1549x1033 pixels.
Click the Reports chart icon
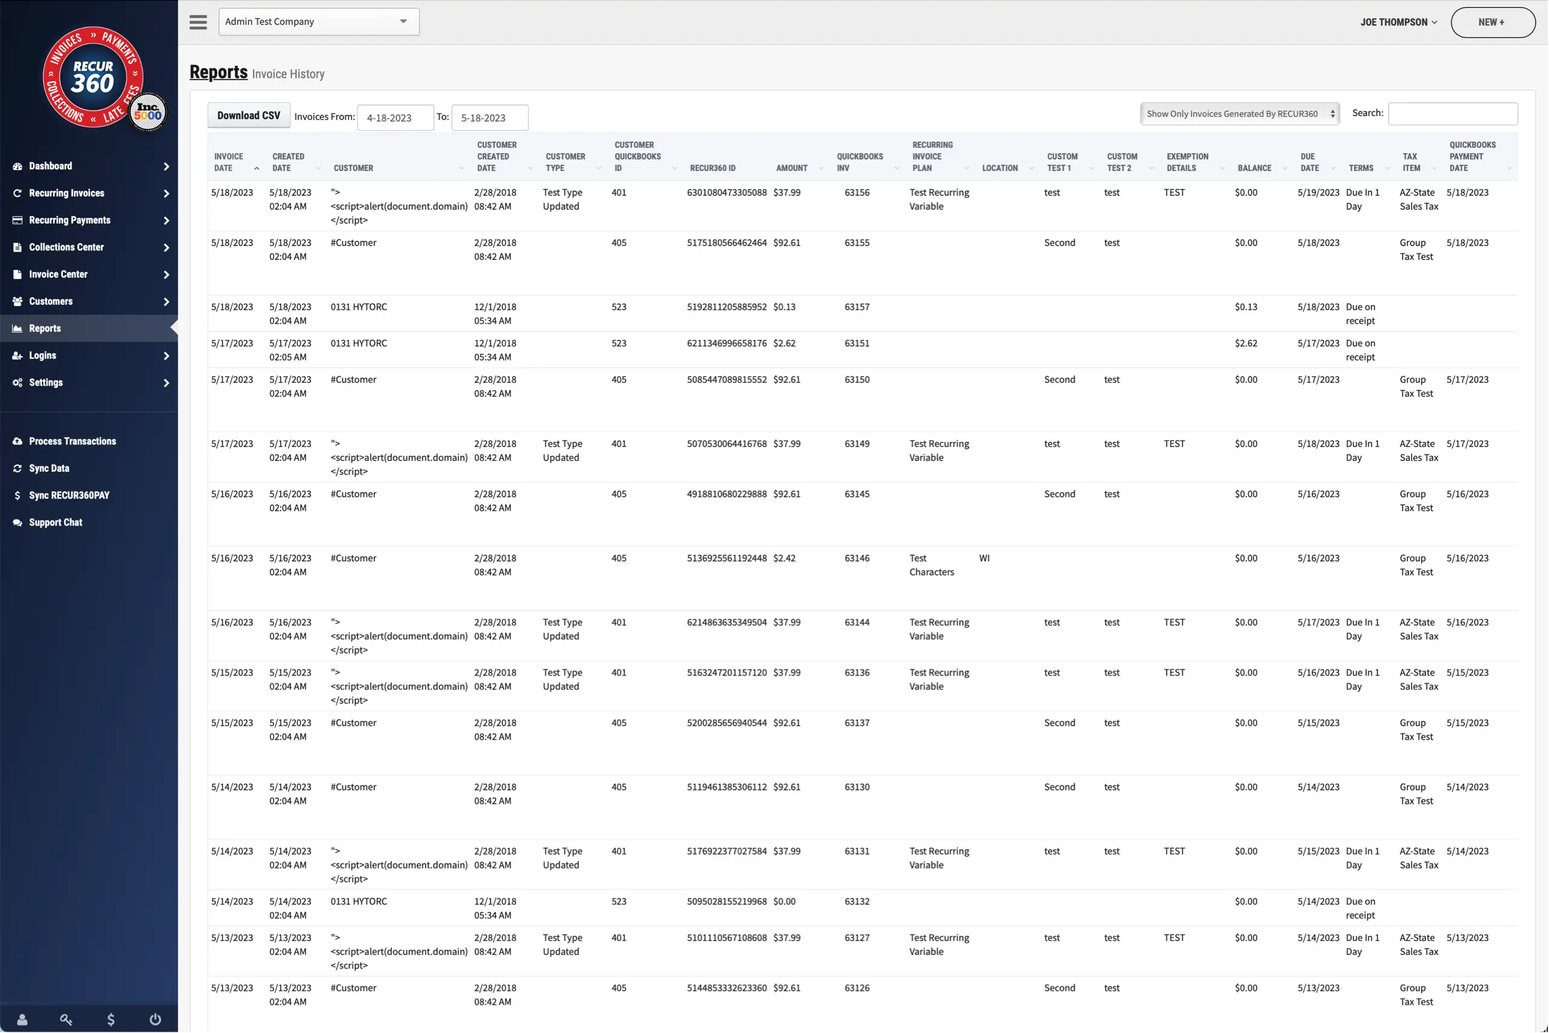pos(18,328)
